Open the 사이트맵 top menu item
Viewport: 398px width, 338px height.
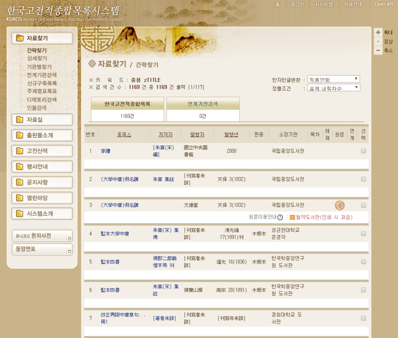pyautogui.click(x=324, y=5)
